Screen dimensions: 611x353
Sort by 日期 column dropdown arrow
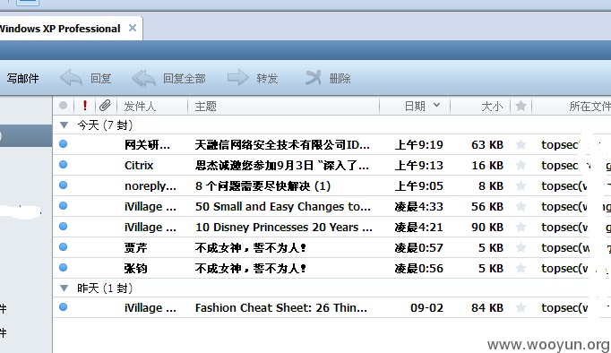[x=437, y=105]
